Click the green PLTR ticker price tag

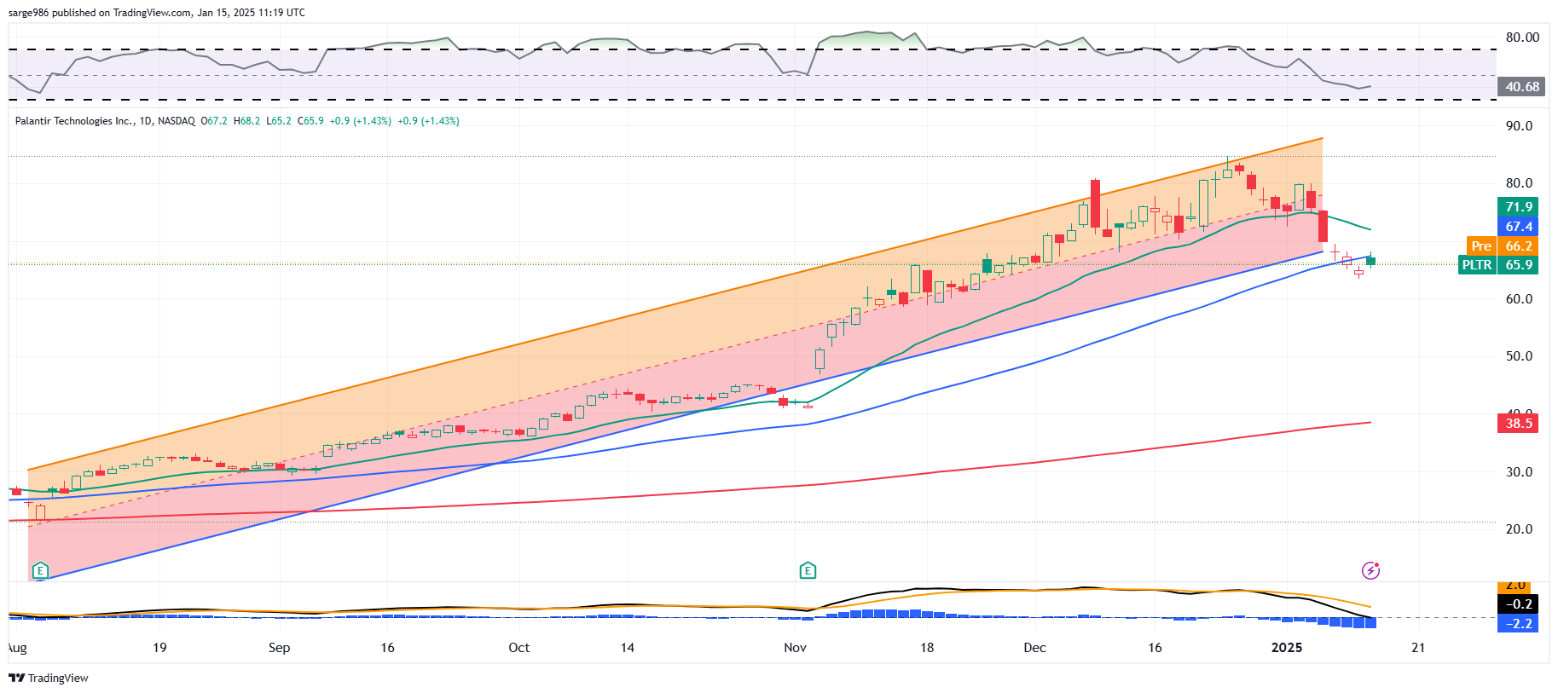point(1497,265)
